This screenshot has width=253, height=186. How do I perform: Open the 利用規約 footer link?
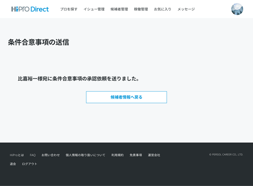pyautogui.click(x=118, y=155)
